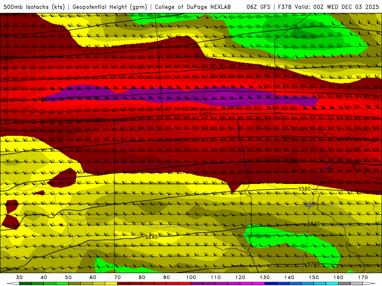
Task: Click the 110 knot value on the color scale
Action: point(216,277)
